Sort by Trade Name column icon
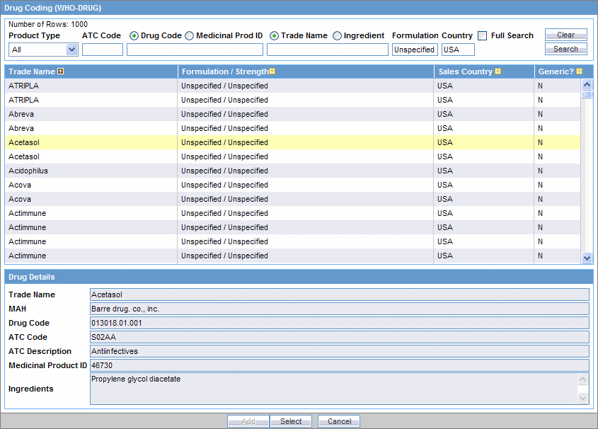Screen dimensions: 598x429 (x=61, y=71)
